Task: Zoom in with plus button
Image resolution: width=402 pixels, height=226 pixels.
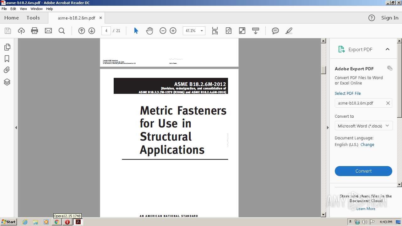Action: click(x=173, y=31)
